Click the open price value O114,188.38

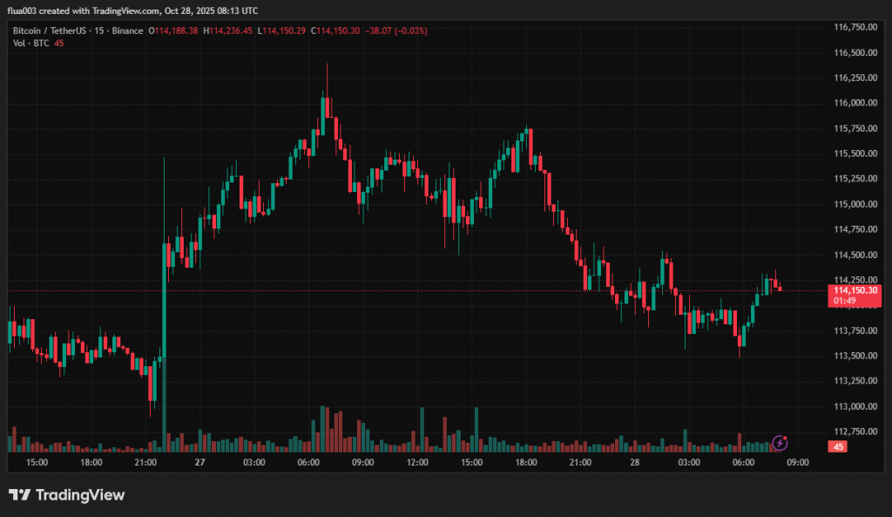[x=173, y=31]
